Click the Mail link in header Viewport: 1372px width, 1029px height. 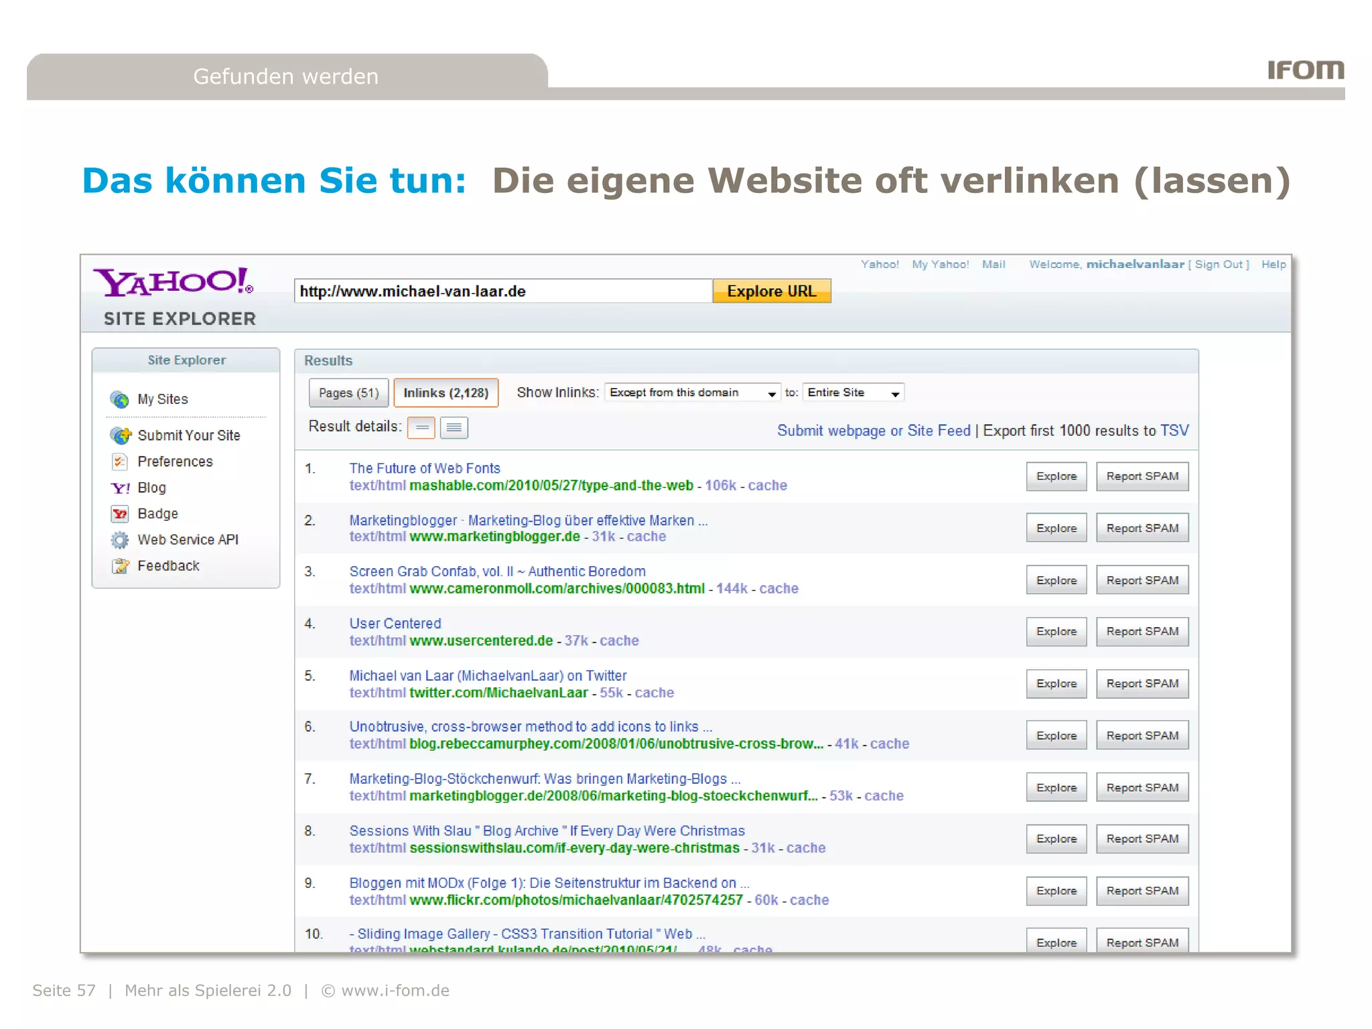[x=993, y=265]
